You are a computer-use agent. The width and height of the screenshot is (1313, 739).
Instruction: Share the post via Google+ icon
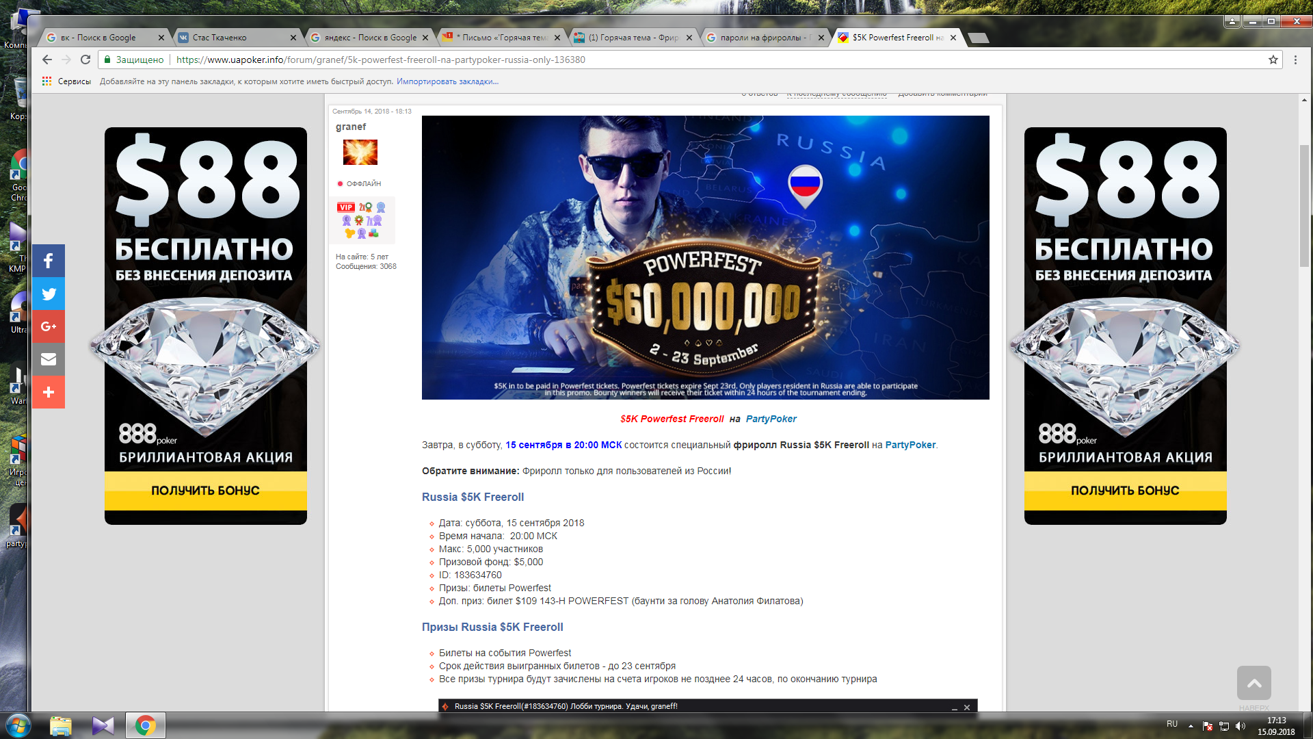pyautogui.click(x=49, y=326)
